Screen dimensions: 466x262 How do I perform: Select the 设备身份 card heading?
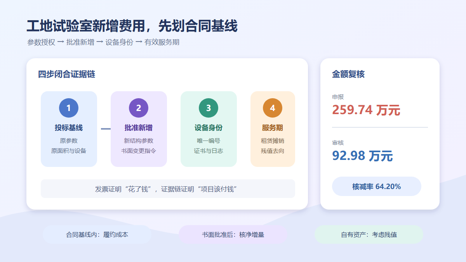[x=209, y=128]
